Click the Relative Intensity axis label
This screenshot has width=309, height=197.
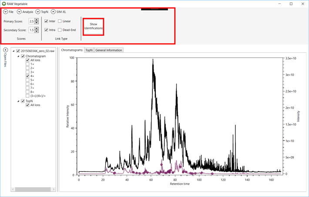click(67, 116)
